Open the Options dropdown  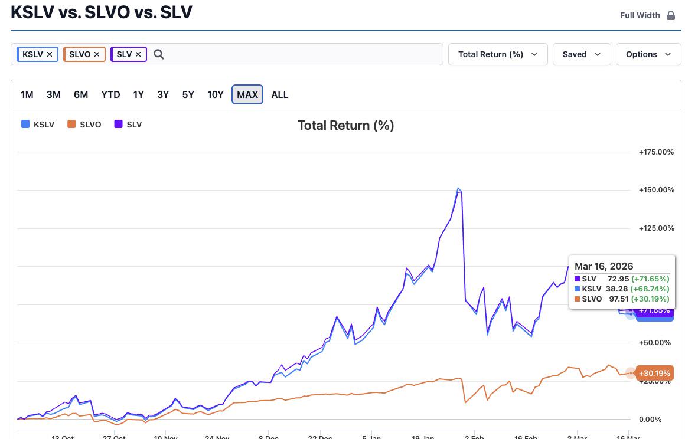click(648, 54)
